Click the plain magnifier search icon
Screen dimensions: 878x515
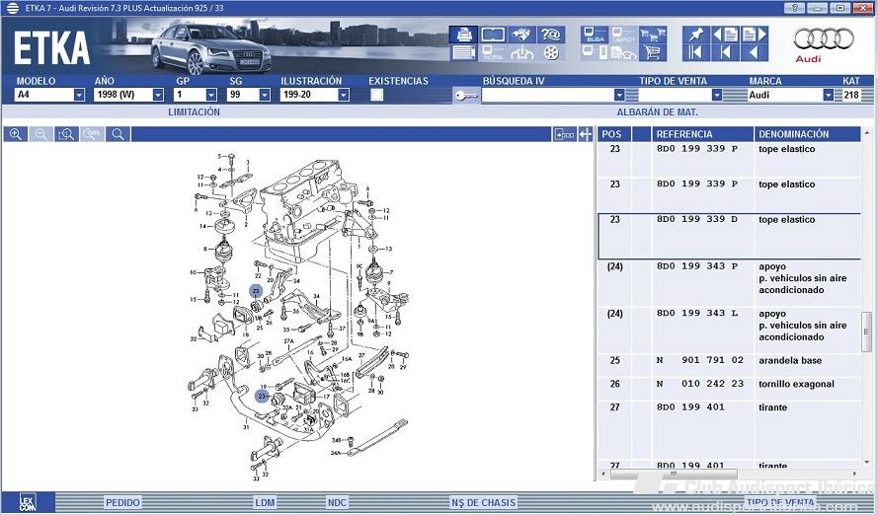119,134
